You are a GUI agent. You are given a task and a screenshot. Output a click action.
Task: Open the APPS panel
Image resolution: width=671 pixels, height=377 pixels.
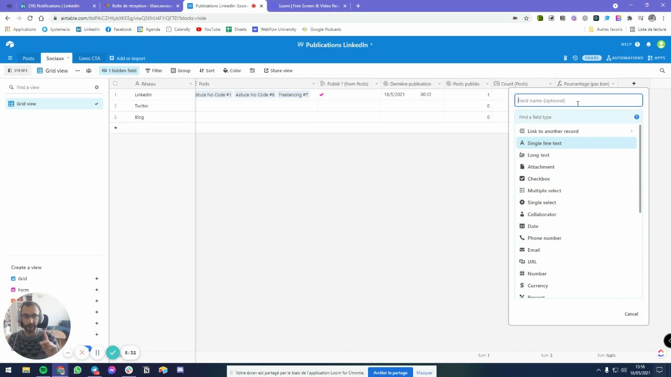[656, 58]
